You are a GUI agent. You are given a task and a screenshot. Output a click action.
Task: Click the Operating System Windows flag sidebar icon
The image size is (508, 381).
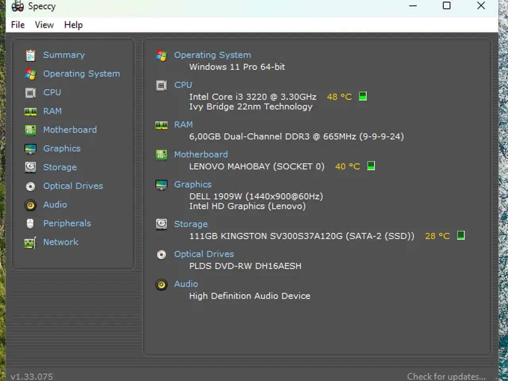[31, 74]
